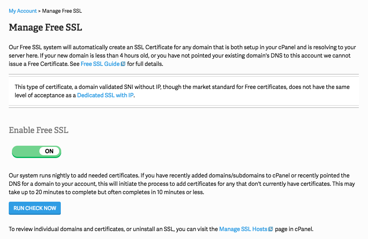Click the divider line above the notice
This screenshot has width=368, height=239.
coord(184,75)
